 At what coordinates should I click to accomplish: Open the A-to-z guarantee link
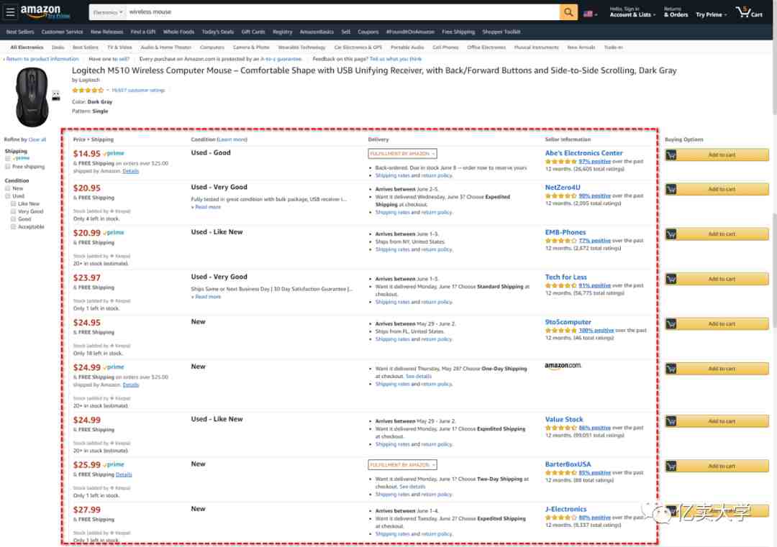281,59
